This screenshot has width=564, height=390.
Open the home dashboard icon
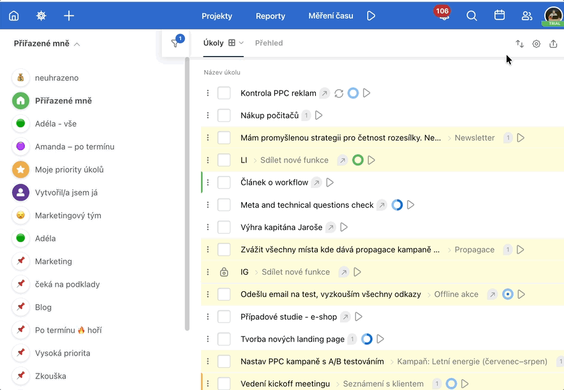click(14, 16)
